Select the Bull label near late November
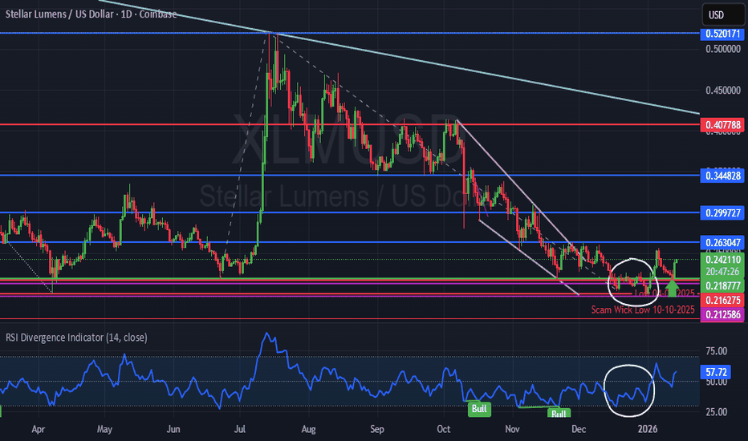The width and height of the screenshot is (748, 441). click(559, 413)
